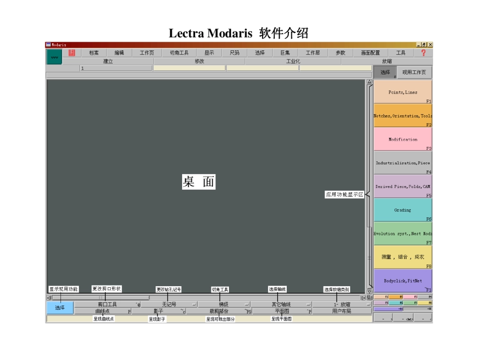Open the 尺码 menu
This screenshot has width=478, height=338.
tap(234, 53)
